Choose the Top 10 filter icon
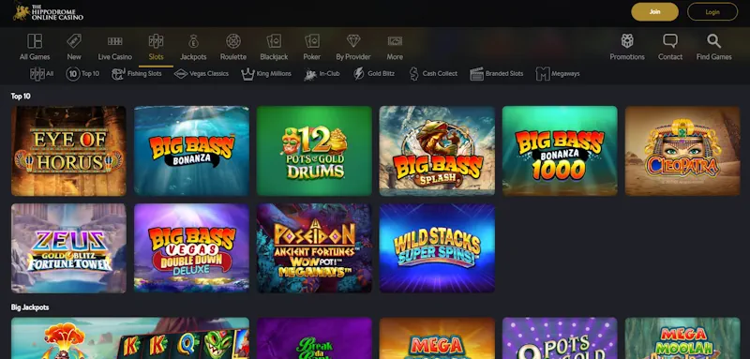The width and height of the screenshot is (750, 359). 73,74
